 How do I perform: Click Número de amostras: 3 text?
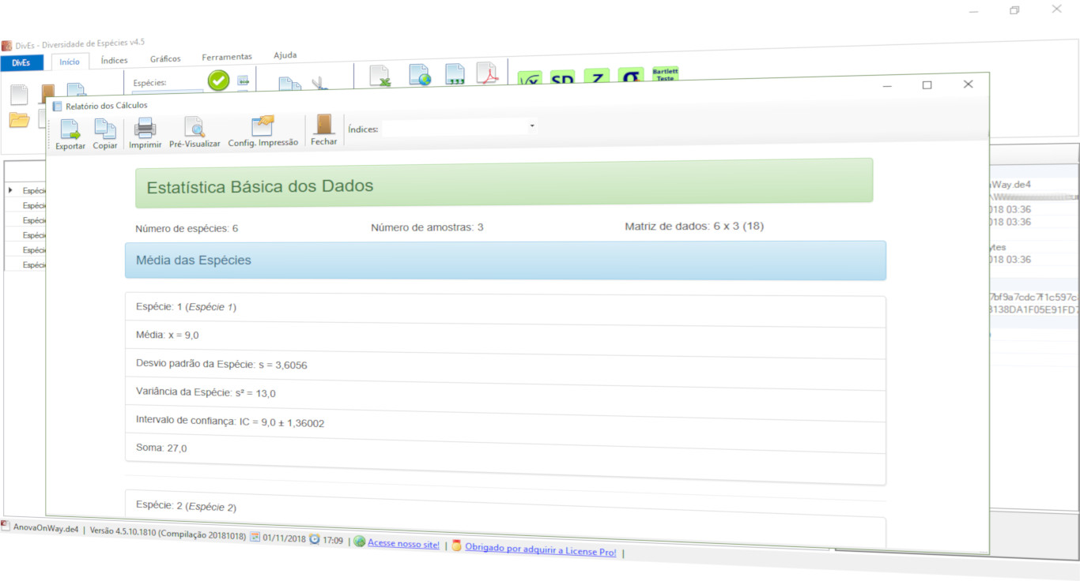pos(427,227)
